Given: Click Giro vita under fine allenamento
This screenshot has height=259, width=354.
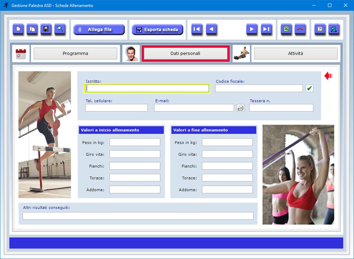Looking at the screenshot, I should click(x=227, y=154).
